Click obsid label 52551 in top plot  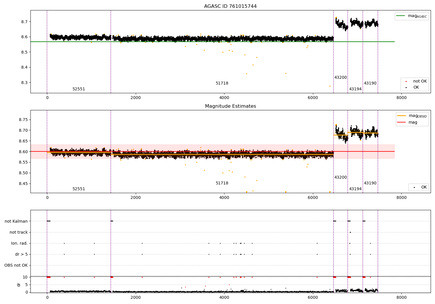click(x=79, y=89)
